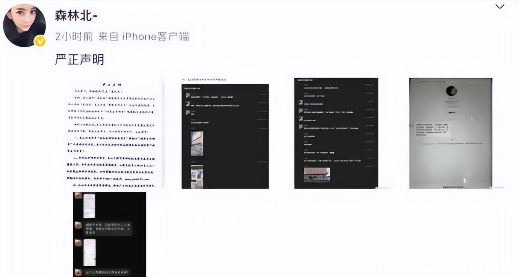This screenshot has width=518, height=277.
Task: Expand the post options chevron menu
Action: (500, 6)
